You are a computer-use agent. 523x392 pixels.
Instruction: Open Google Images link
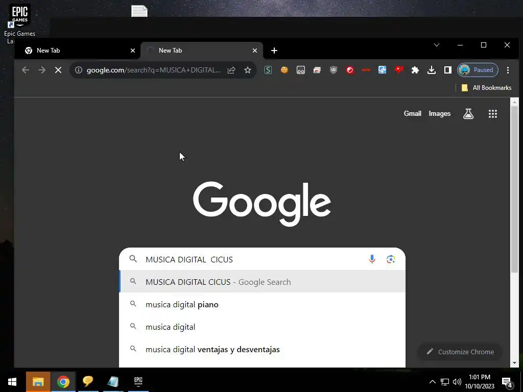(x=440, y=114)
